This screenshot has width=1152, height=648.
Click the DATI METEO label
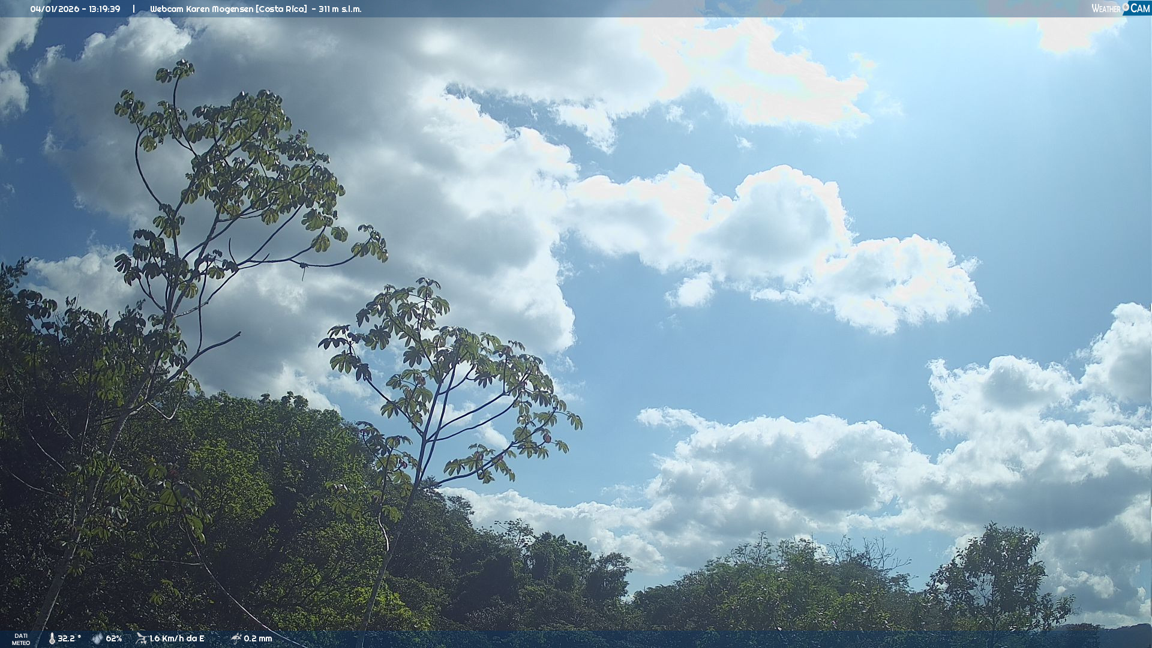[x=21, y=639]
